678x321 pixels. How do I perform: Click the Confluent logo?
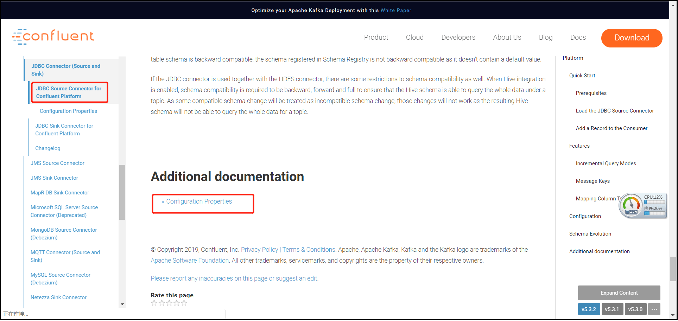(53, 36)
